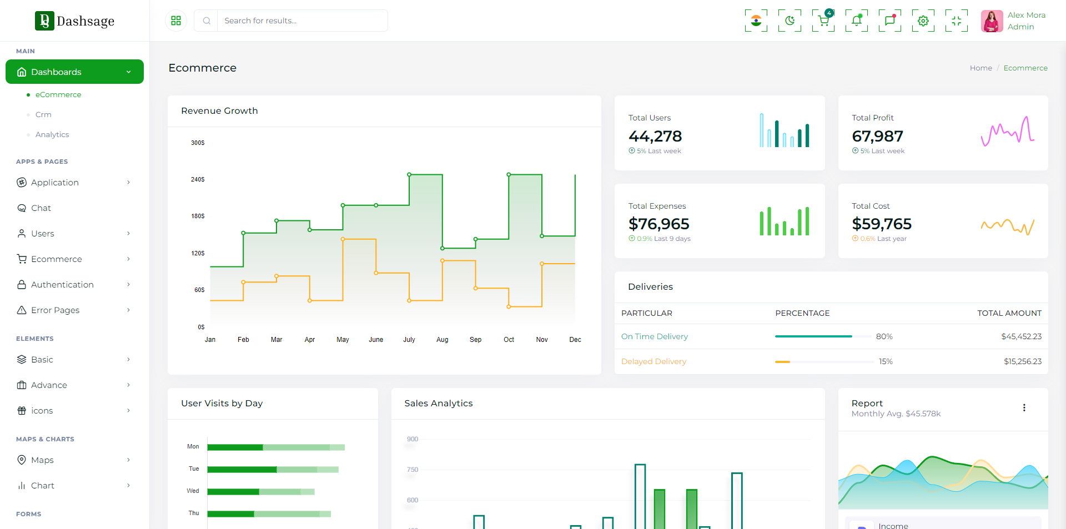Click Monthly Avg. $45.578k text
1066x529 pixels.
(896, 414)
